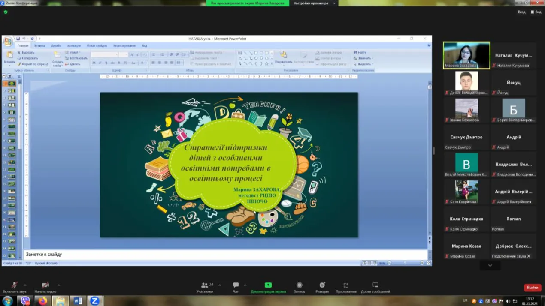The width and height of the screenshot is (545, 306).
Task: Show more participants with gallery down chevron
Action: (x=490, y=265)
